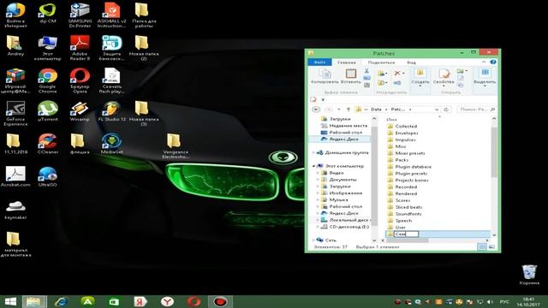This screenshot has width=548, height=308.
Task: Collapse the Этот компьютер tree node
Action: (313, 166)
